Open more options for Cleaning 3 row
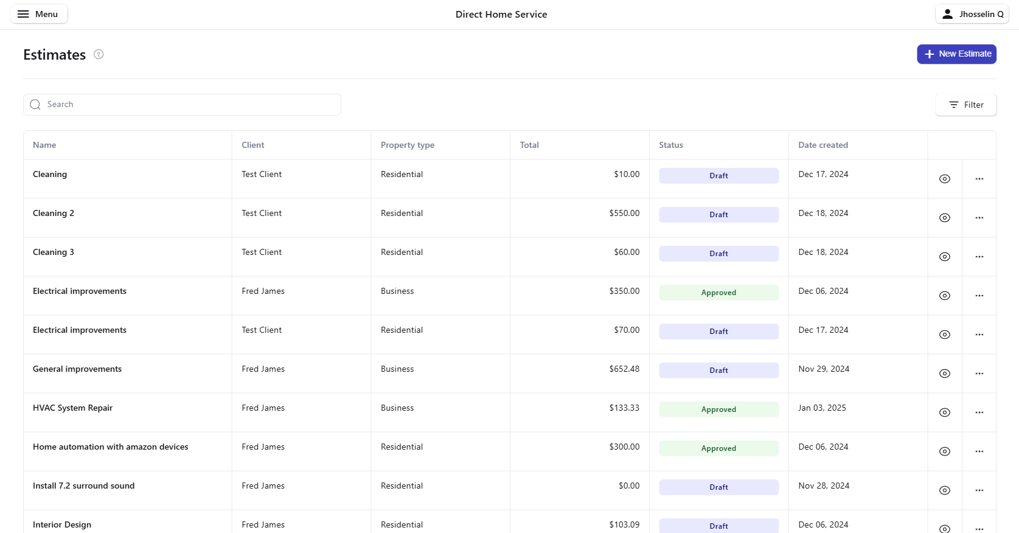This screenshot has height=533, width=1019. (979, 257)
